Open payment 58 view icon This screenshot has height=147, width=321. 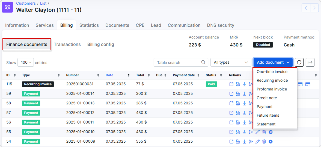231,103
